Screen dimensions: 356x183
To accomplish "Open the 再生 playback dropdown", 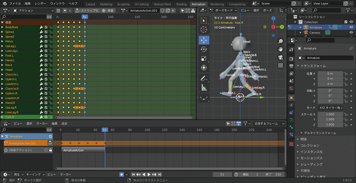I will [x=19, y=175].
